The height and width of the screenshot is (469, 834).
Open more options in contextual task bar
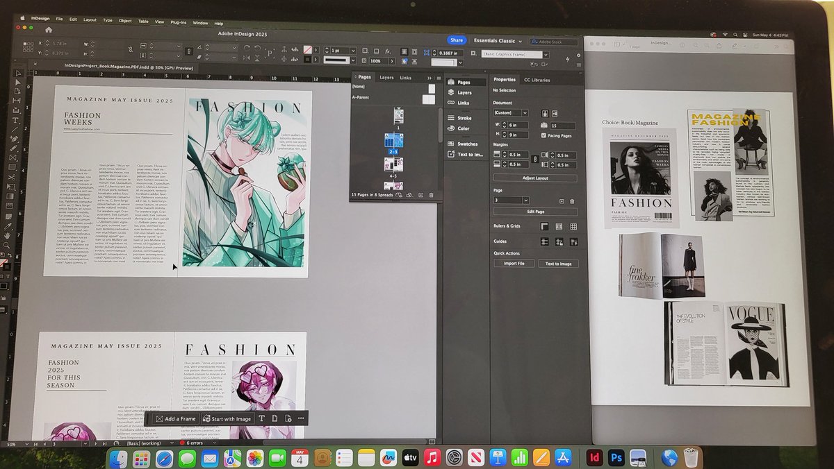point(301,418)
